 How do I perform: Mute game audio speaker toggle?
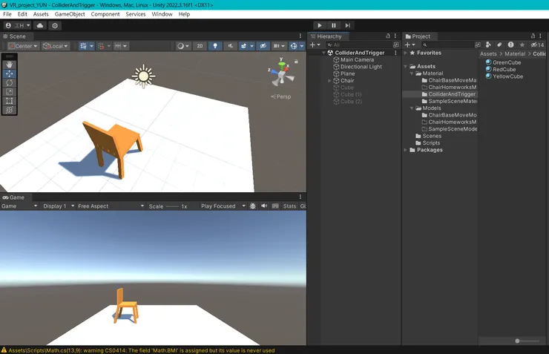pos(264,206)
